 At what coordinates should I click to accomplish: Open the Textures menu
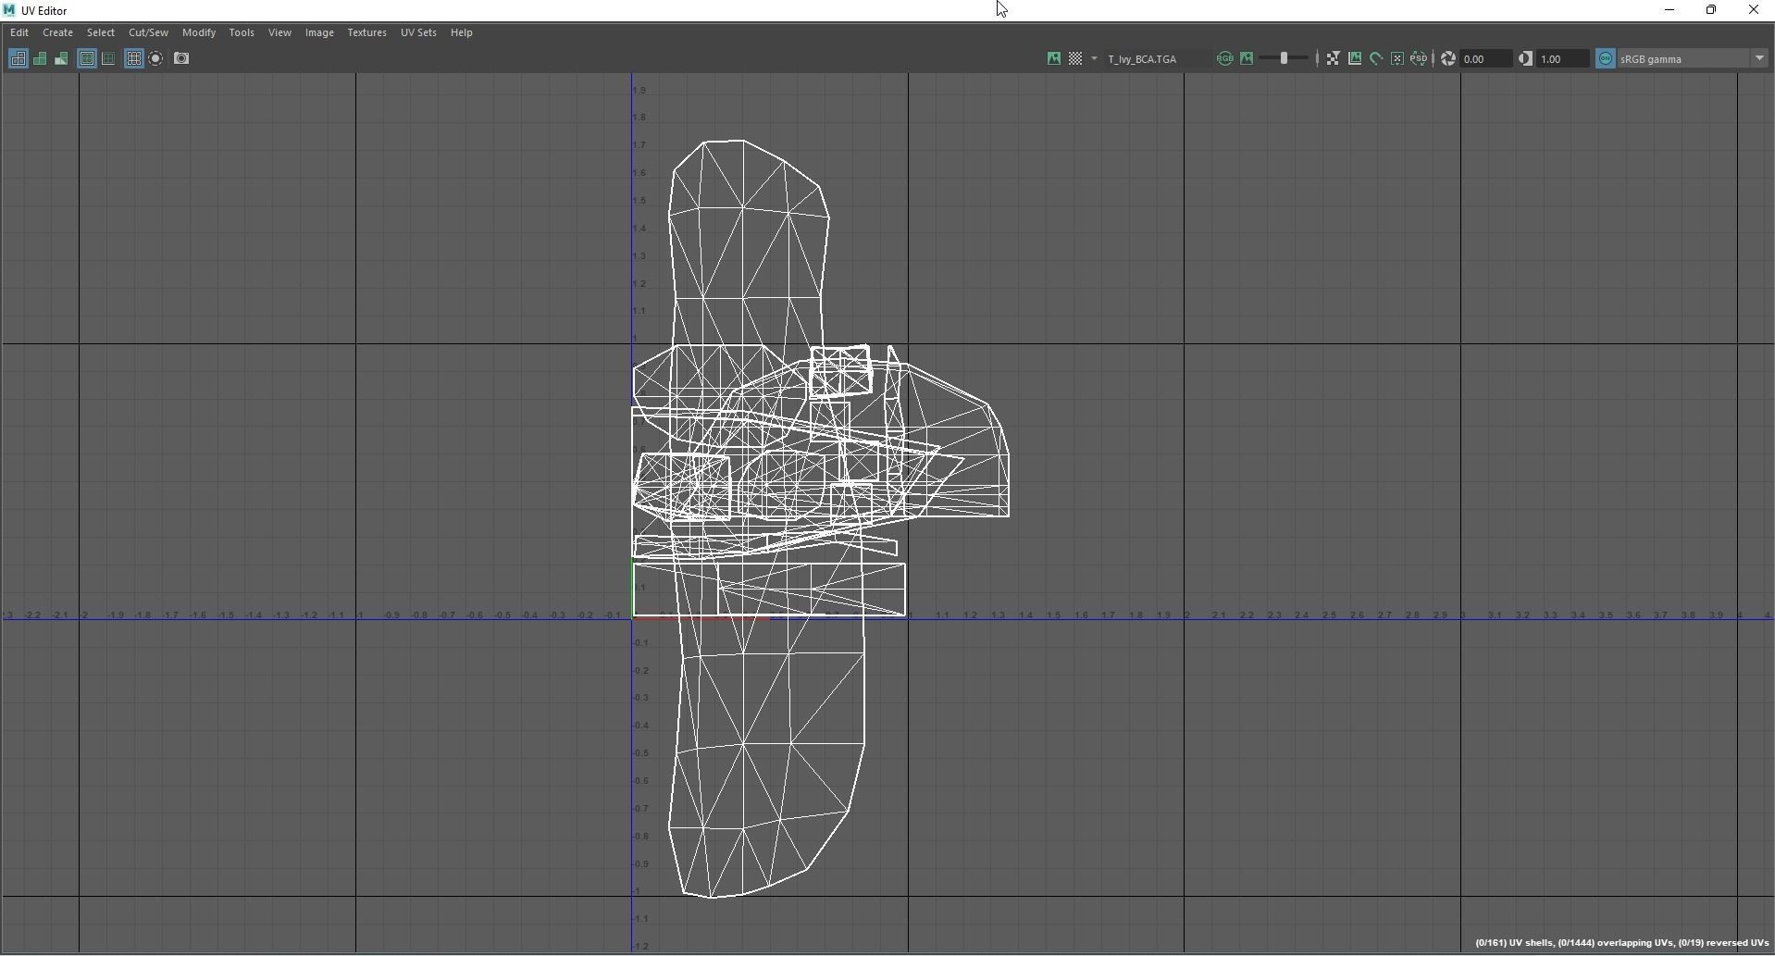click(x=366, y=32)
